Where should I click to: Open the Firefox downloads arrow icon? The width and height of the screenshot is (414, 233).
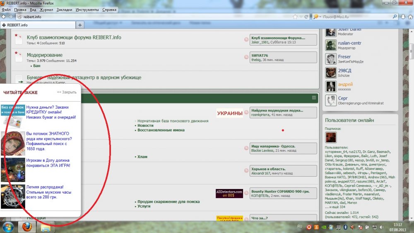(402, 17)
